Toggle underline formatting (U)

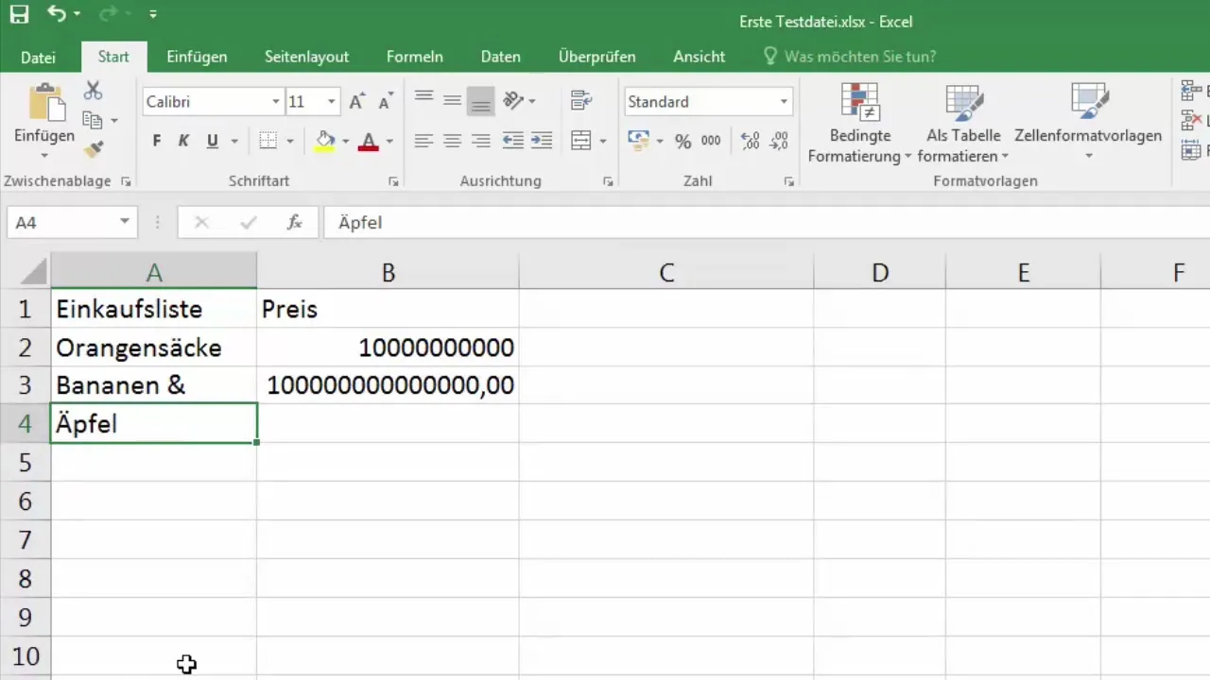(212, 141)
